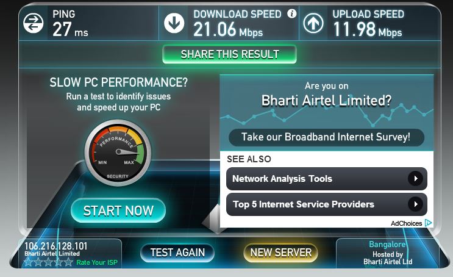
Task: Rate ISP with third star
Action: 48,262
